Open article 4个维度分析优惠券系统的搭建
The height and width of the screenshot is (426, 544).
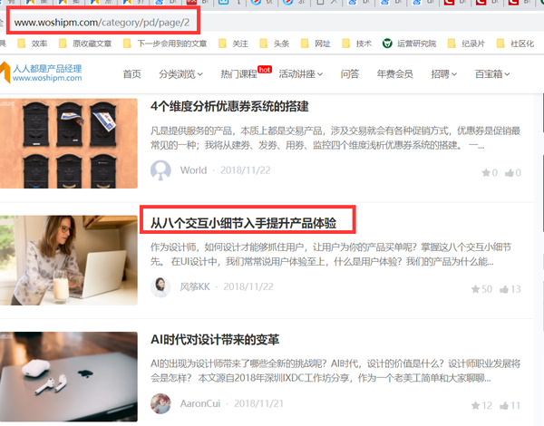[229, 106]
